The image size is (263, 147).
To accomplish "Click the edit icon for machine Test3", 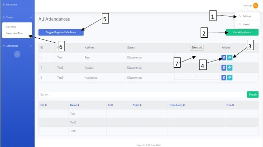I will click(x=224, y=77).
